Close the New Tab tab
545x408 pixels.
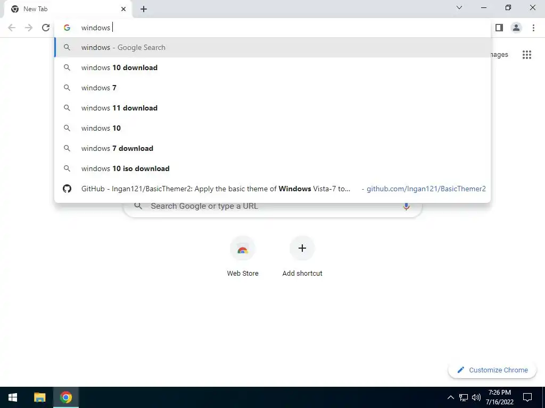tap(123, 9)
